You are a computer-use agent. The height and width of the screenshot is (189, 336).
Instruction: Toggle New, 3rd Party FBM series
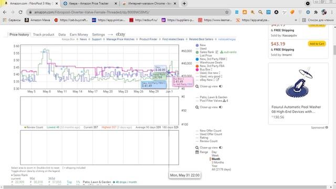click(x=211, y=59)
